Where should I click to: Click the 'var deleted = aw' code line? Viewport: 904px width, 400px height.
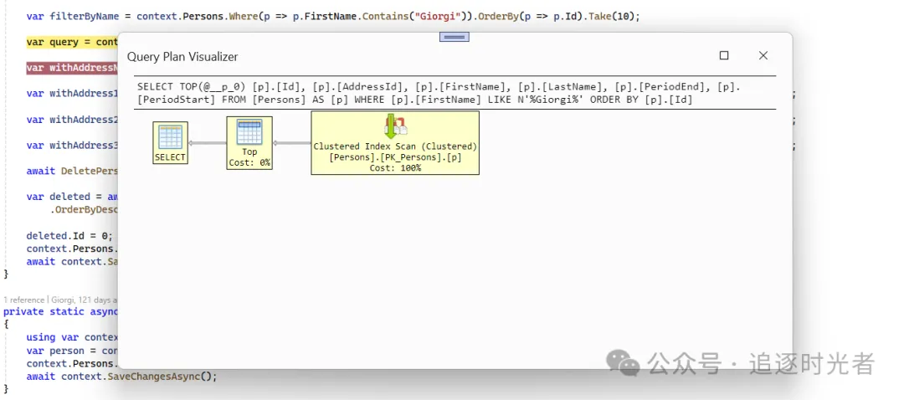tap(72, 197)
